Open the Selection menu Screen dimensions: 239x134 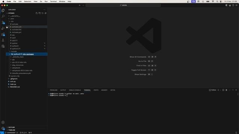point(28,1)
